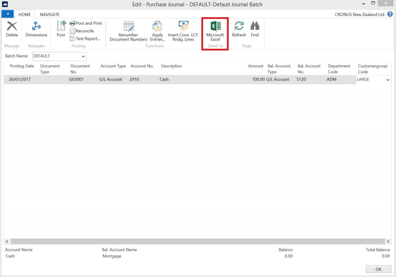Open Dimensions from the ribbon
The height and width of the screenshot is (277, 396).
coord(36,29)
